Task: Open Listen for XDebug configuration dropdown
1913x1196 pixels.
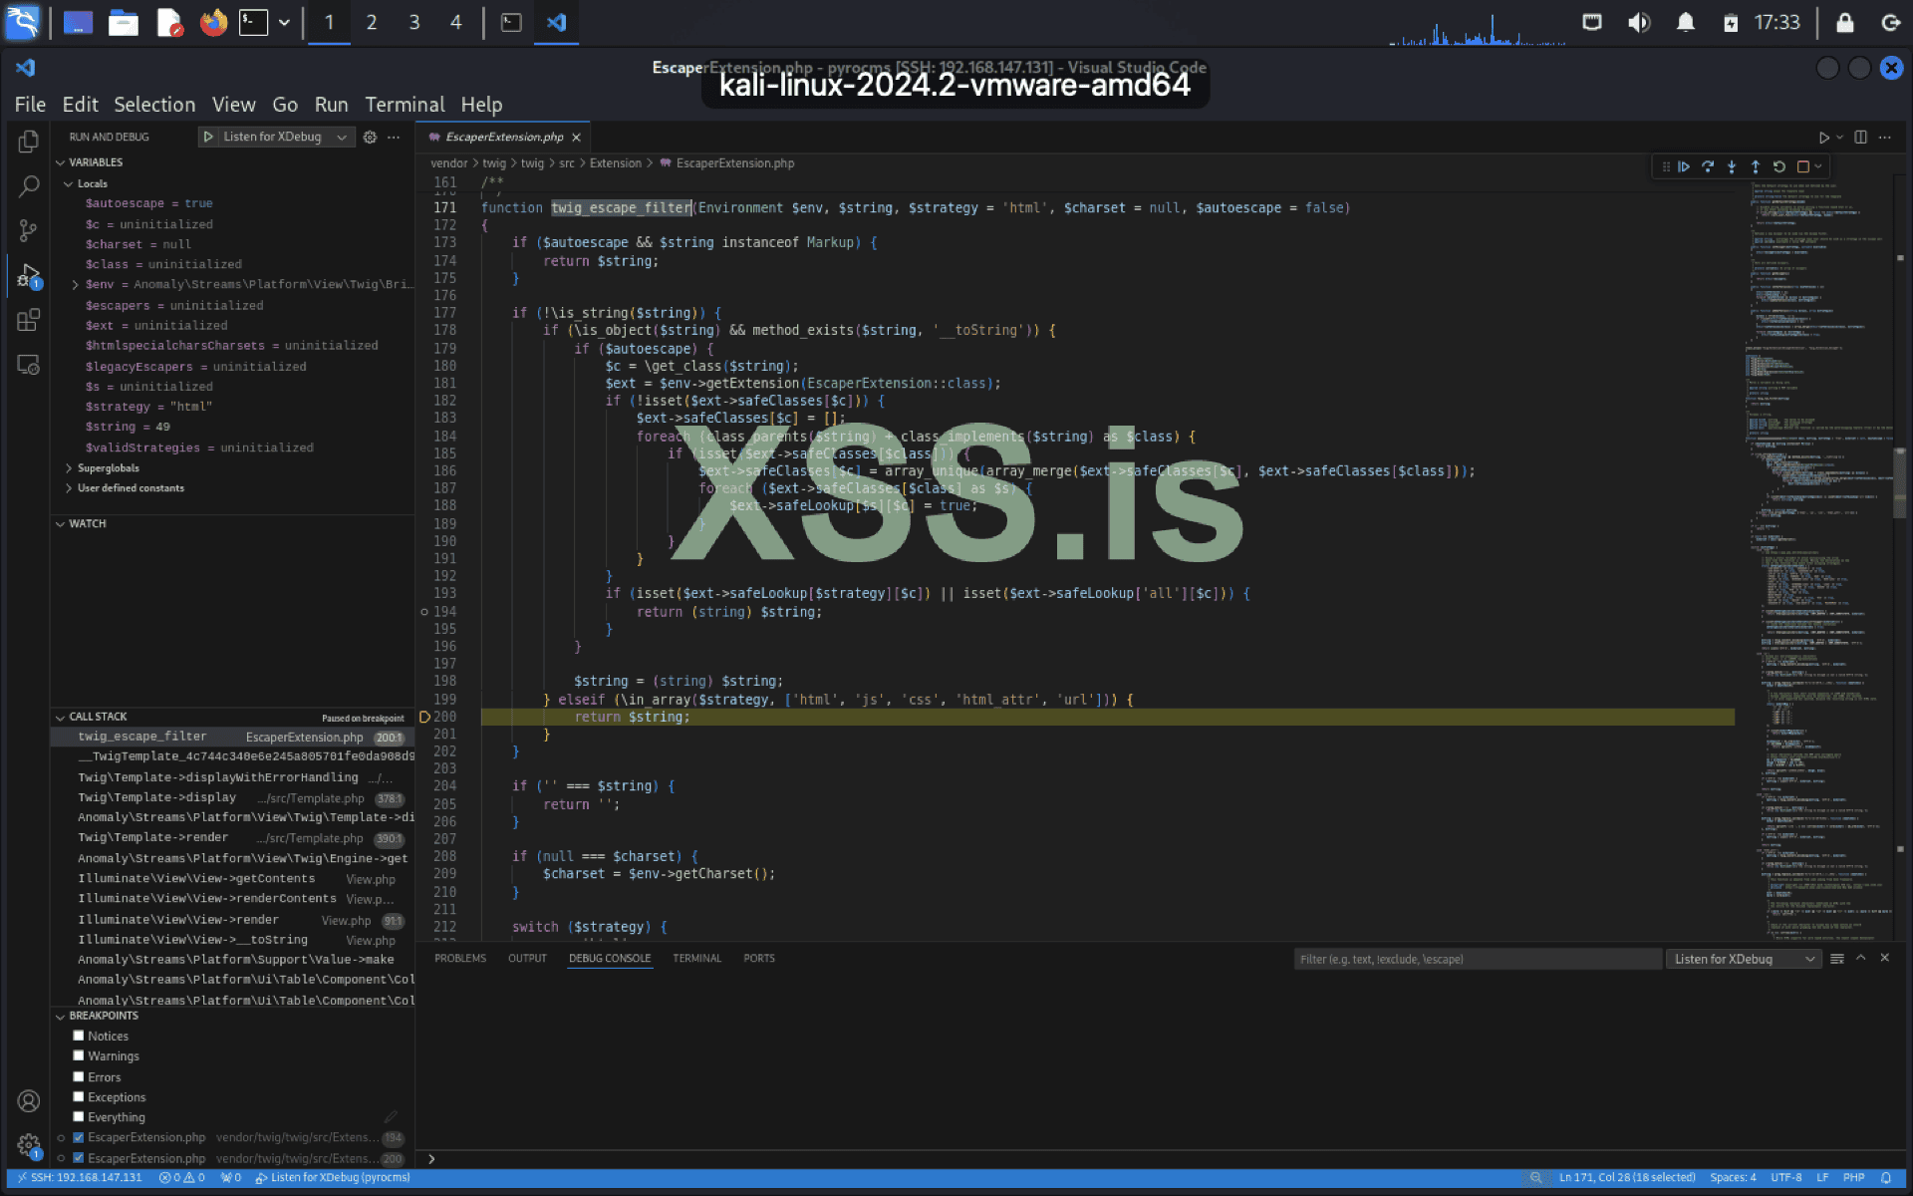Action: click(x=342, y=137)
